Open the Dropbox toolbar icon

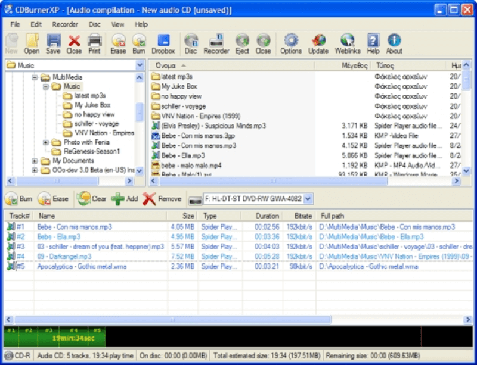pyautogui.click(x=163, y=43)
